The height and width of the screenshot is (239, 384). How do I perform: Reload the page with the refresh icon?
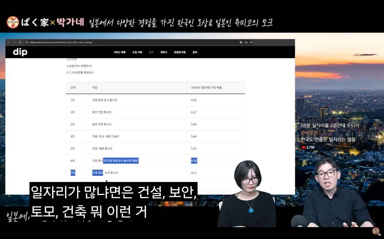coord(20,42)
